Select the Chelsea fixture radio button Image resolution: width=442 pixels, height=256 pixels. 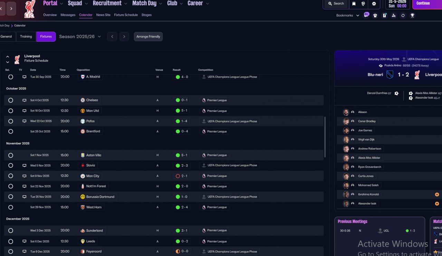tap(11, 100)
